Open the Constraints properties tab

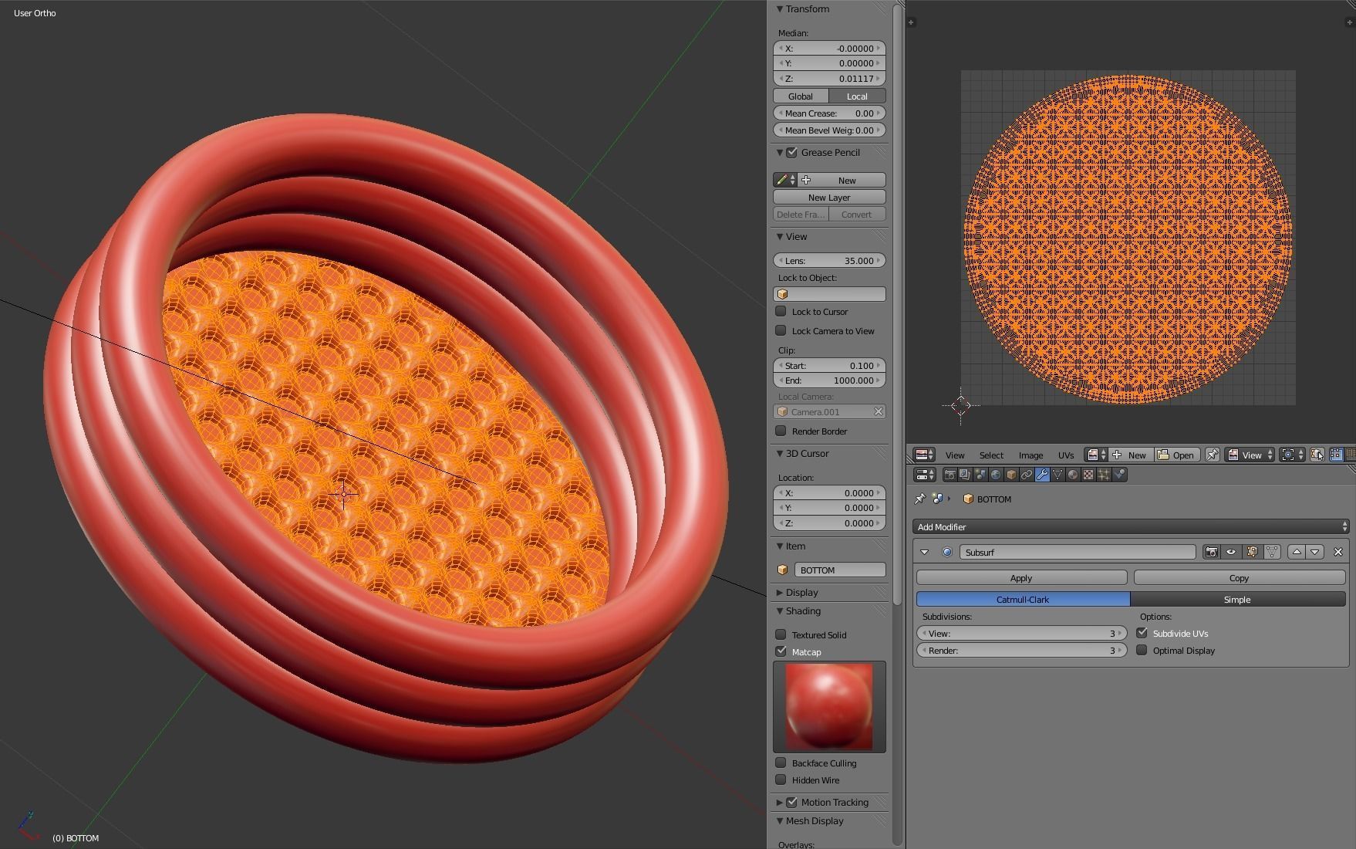point(1027,475)
